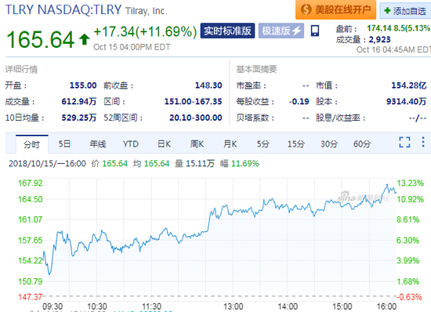Viewport: 431px width, 312px height.
Task: Click the opening price 155.00
Action: pyautogui.click(x=83, y=85)
